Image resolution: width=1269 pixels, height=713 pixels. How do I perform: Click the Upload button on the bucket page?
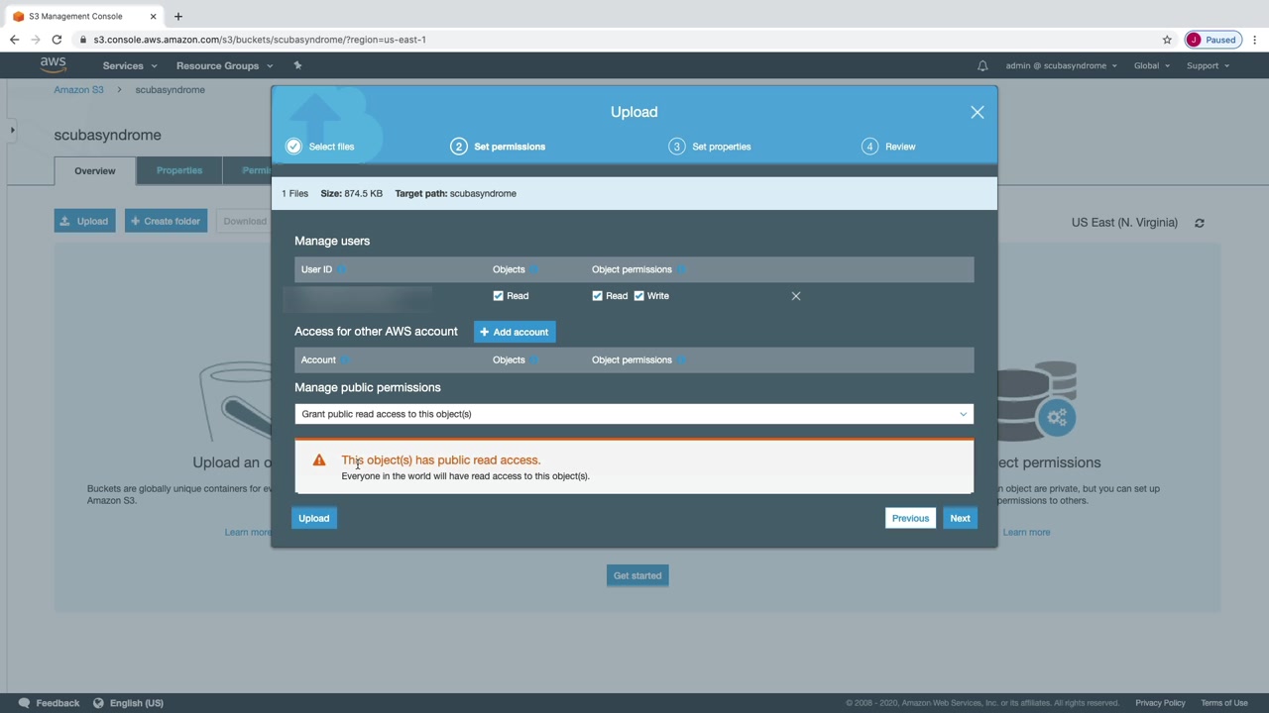[84, 221]
